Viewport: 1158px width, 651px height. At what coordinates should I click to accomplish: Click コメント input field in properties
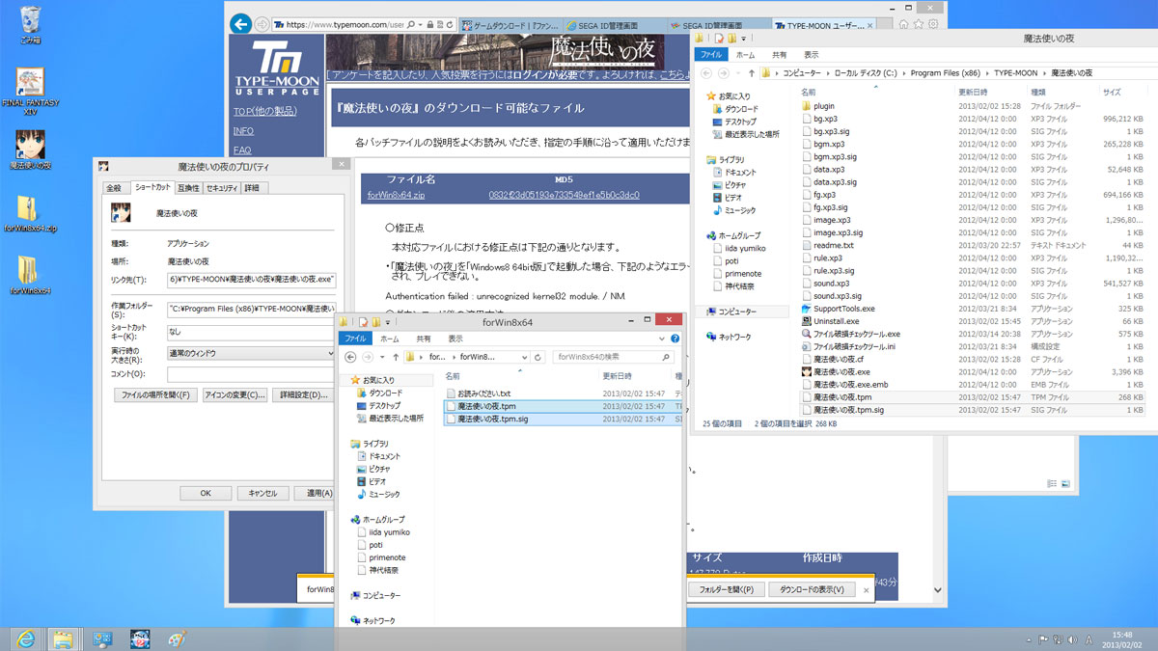click(251, 374)
